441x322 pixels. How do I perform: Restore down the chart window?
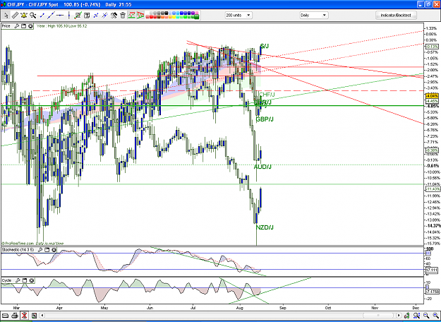[x=428, y=4]
